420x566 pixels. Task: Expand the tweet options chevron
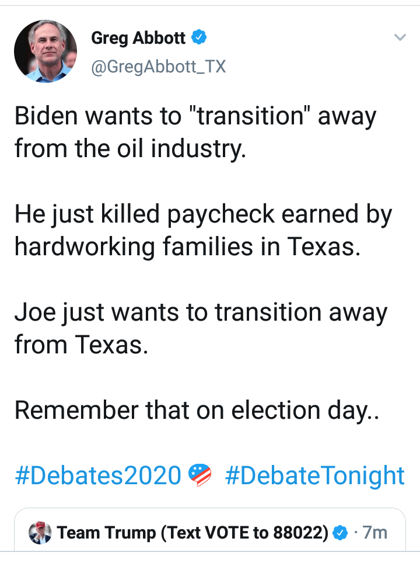point(400,38)
